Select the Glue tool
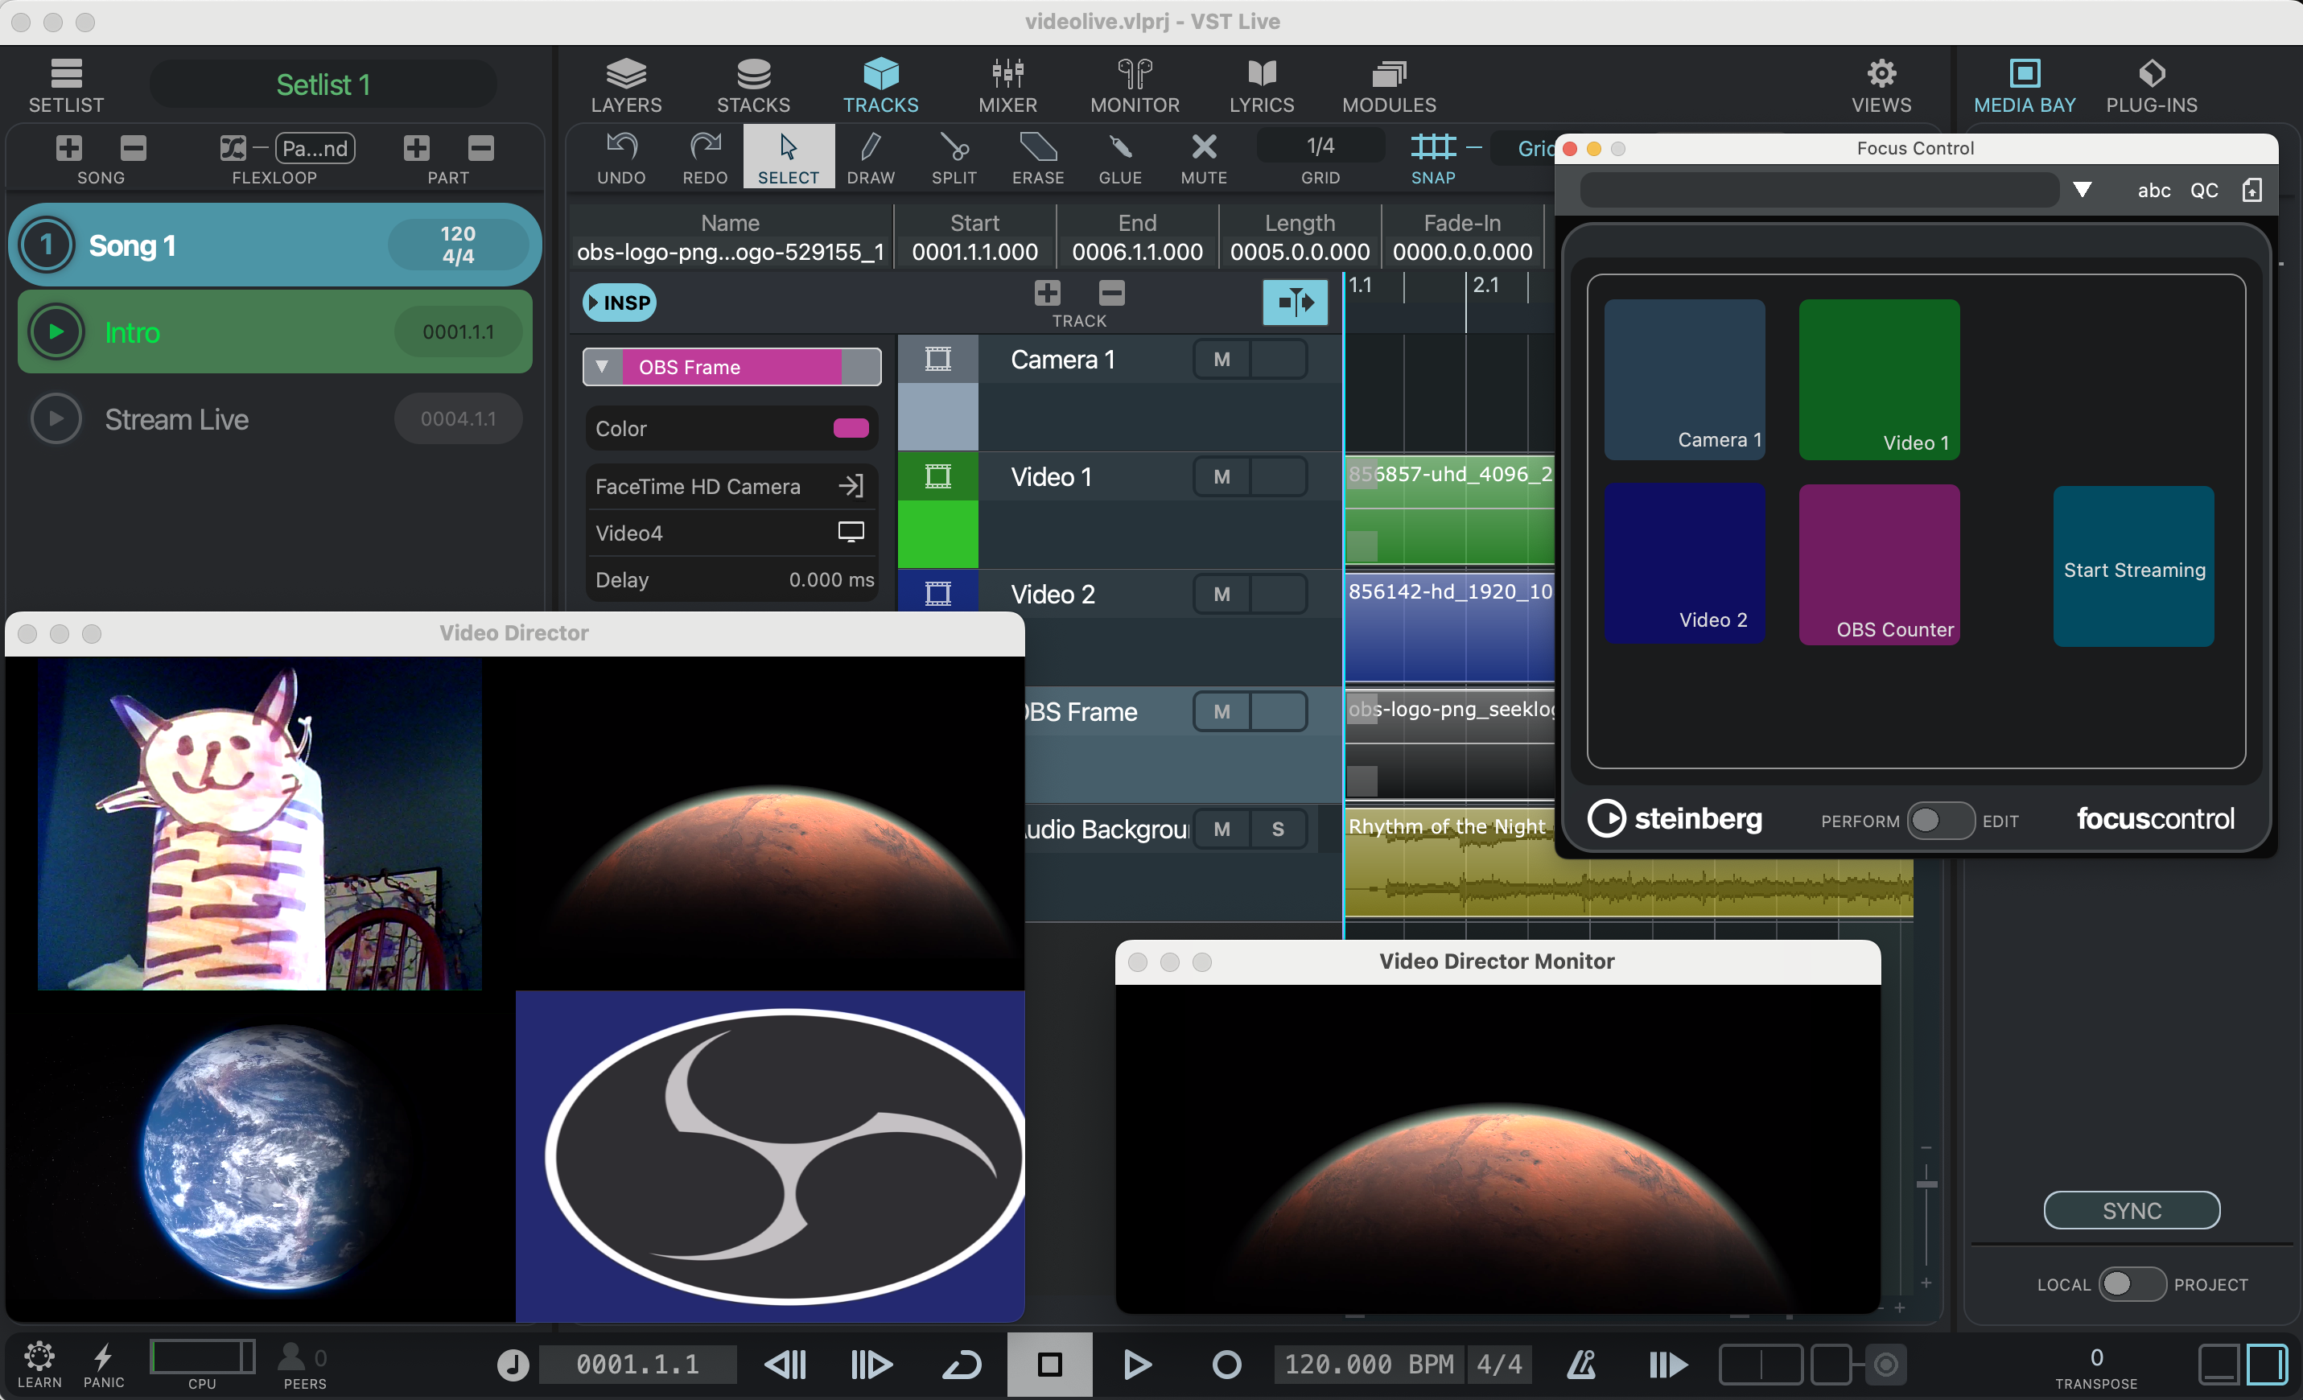This screenshot has height=1400, width=2303. tap(1121, 156)
